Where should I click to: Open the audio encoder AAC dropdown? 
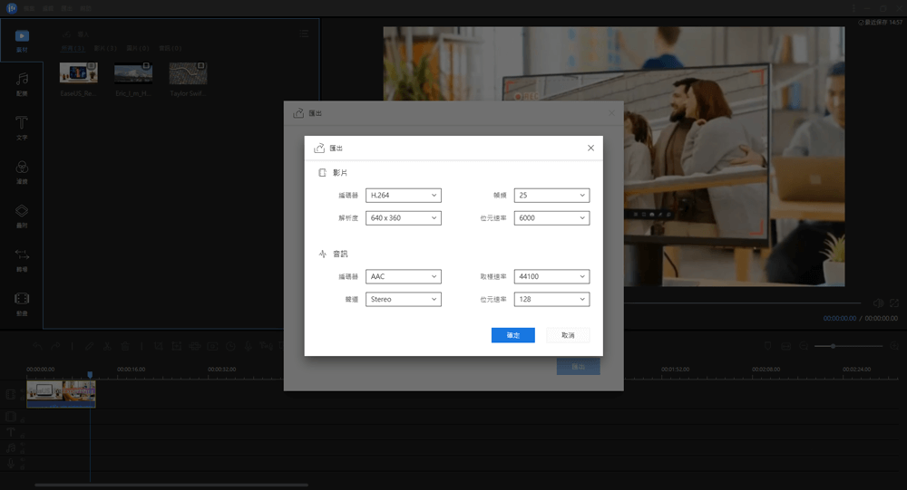(404, 276)
